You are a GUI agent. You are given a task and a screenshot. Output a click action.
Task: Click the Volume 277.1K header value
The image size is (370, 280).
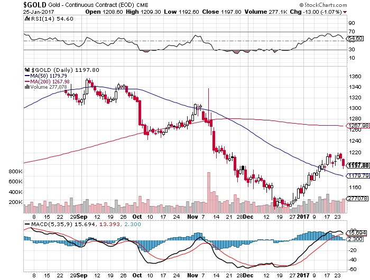(x=266, y=12)
